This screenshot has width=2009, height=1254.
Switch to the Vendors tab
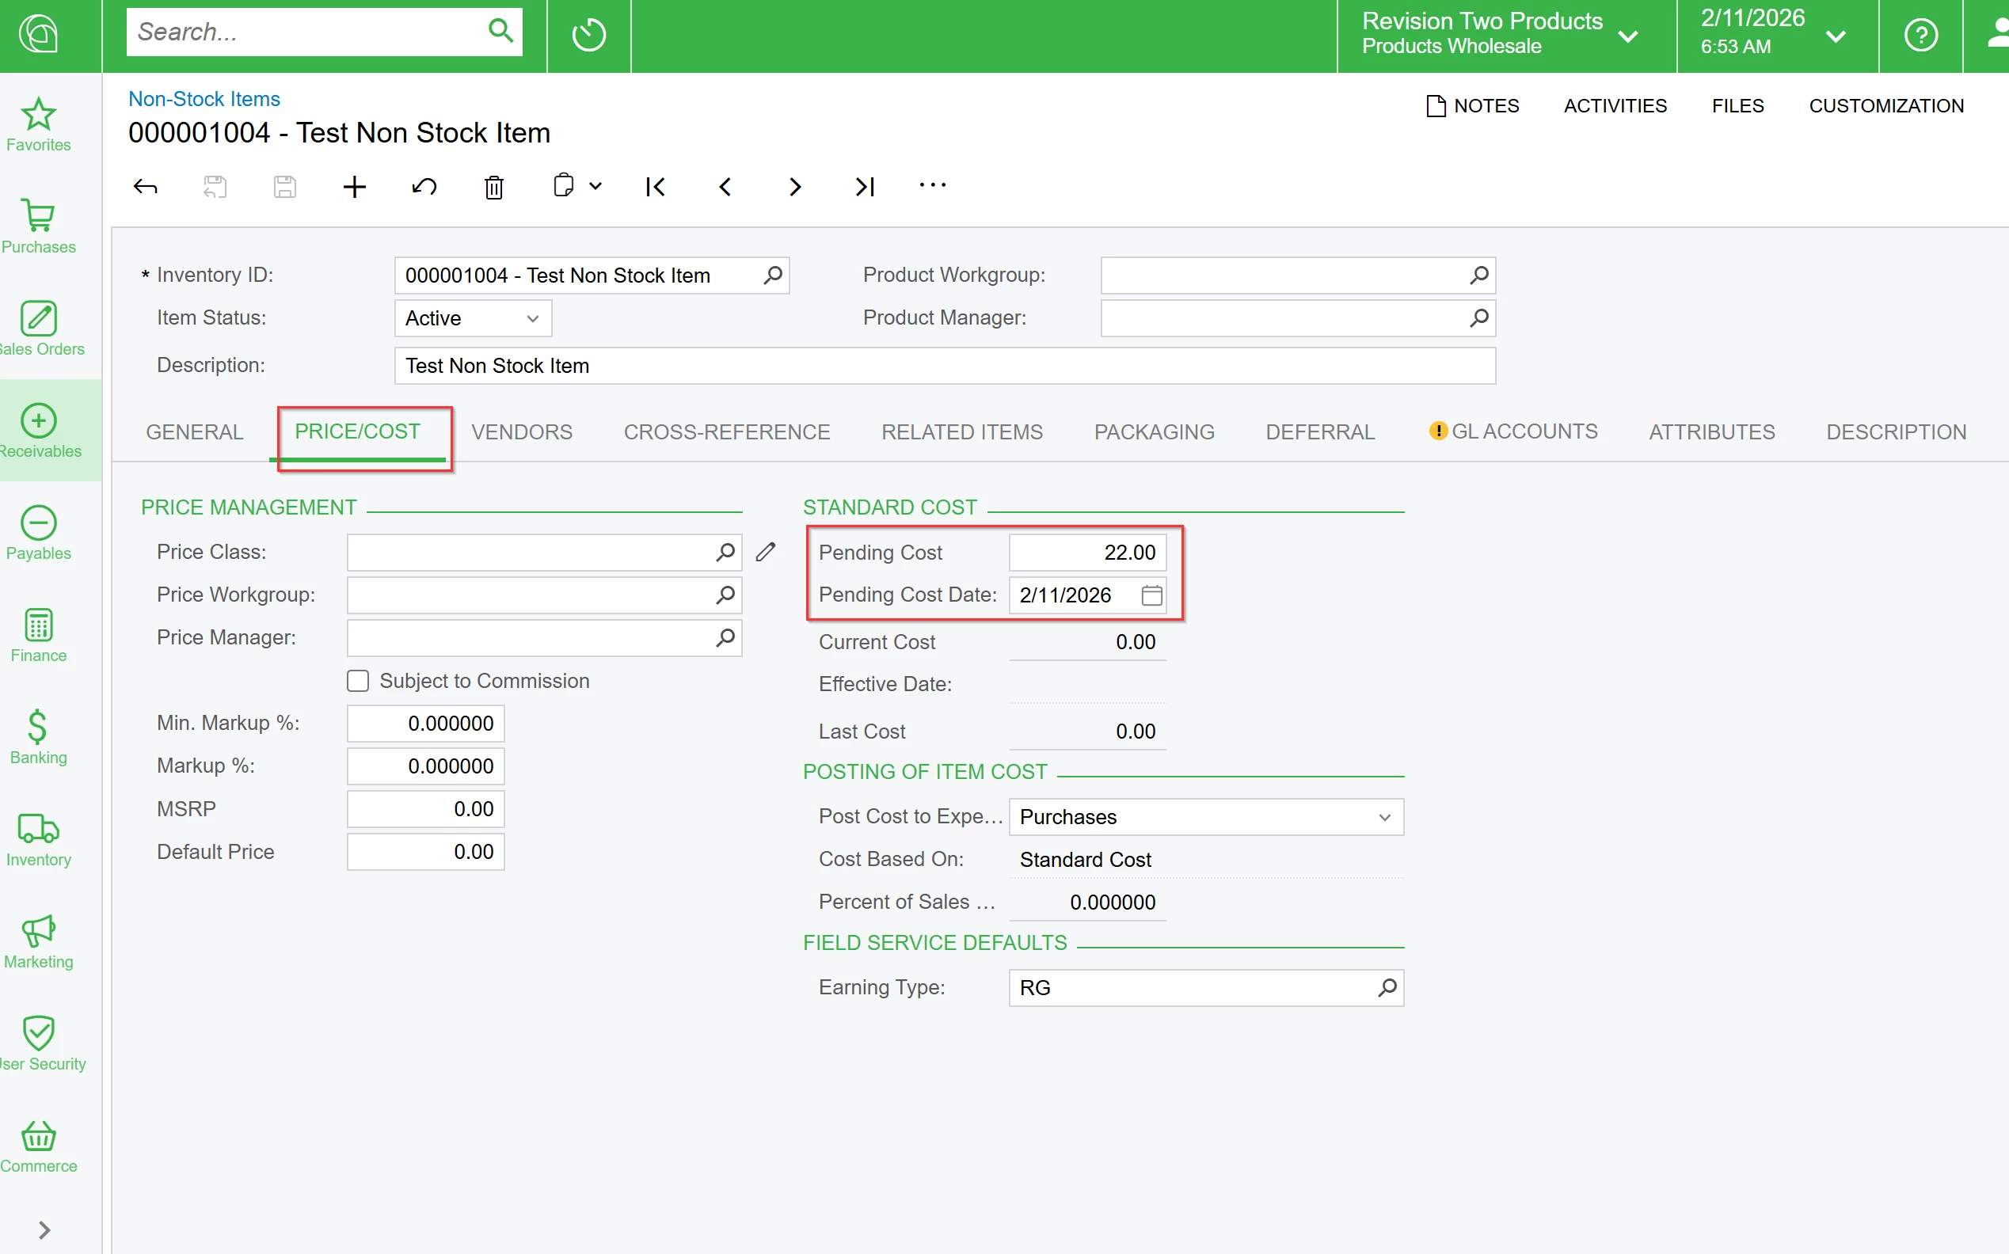pos(522,432)
